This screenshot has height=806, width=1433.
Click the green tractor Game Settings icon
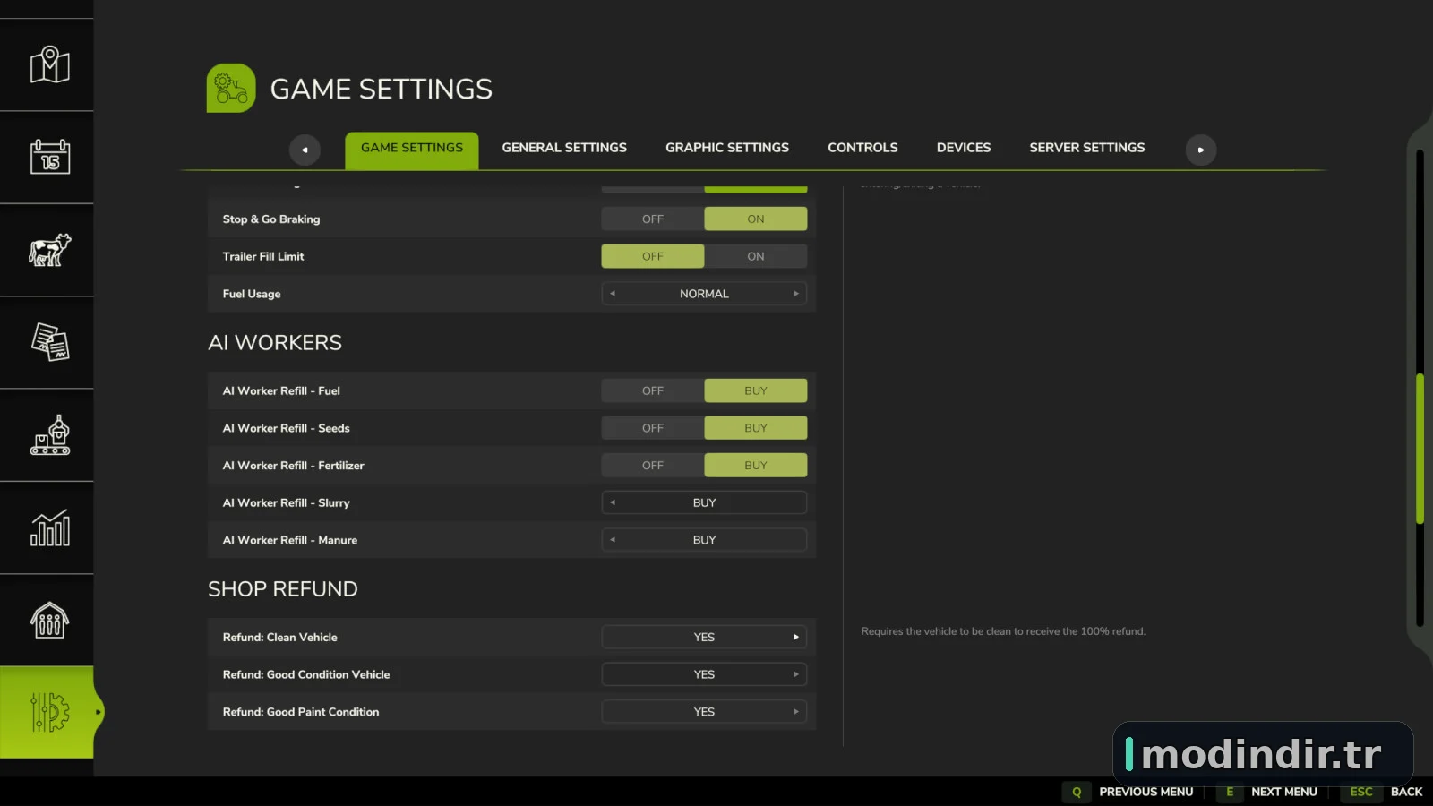[231, 88]
